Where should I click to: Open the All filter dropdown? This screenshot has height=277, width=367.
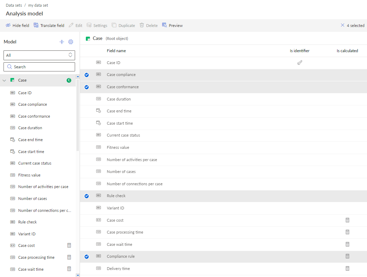coord(39,55)
